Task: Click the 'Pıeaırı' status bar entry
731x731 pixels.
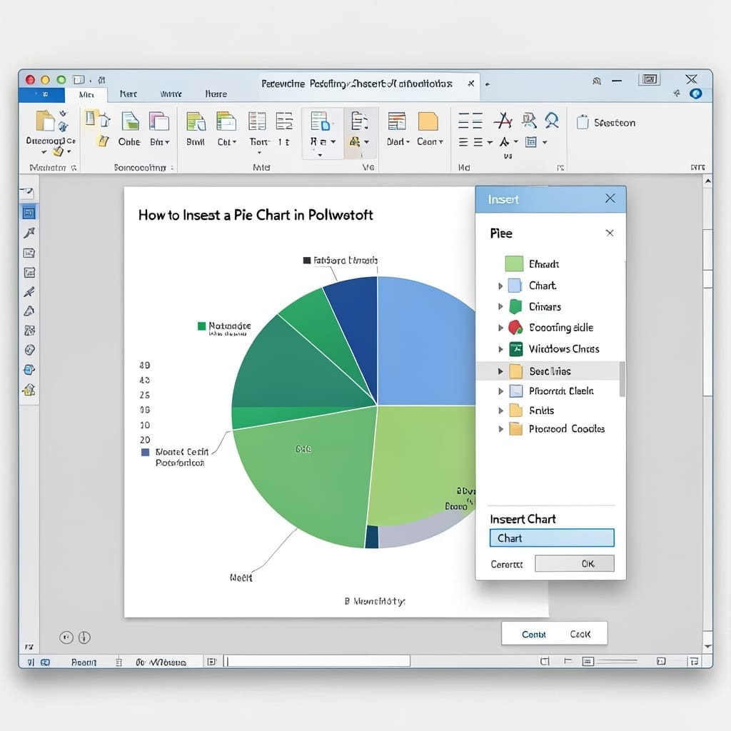Action: [x=84, y=662]
